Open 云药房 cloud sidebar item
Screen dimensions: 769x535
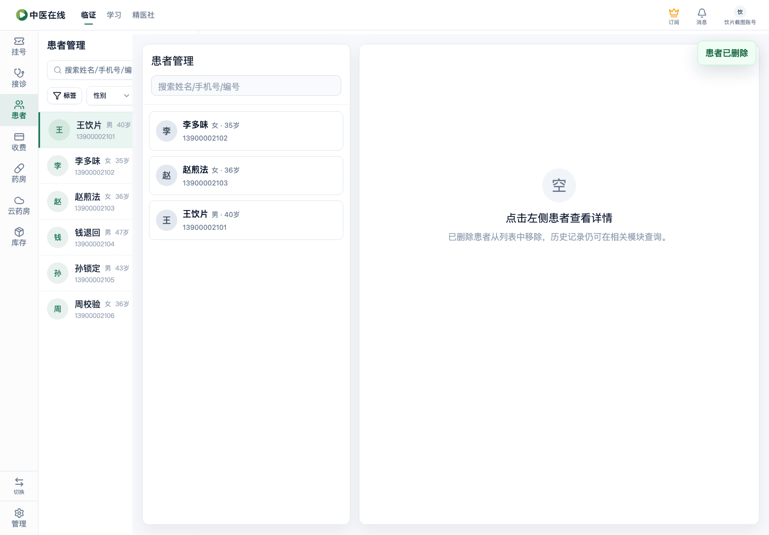[19, 206]
